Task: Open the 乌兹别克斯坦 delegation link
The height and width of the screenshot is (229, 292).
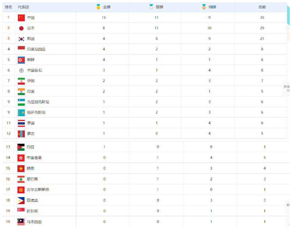Action: coord(38,102)
